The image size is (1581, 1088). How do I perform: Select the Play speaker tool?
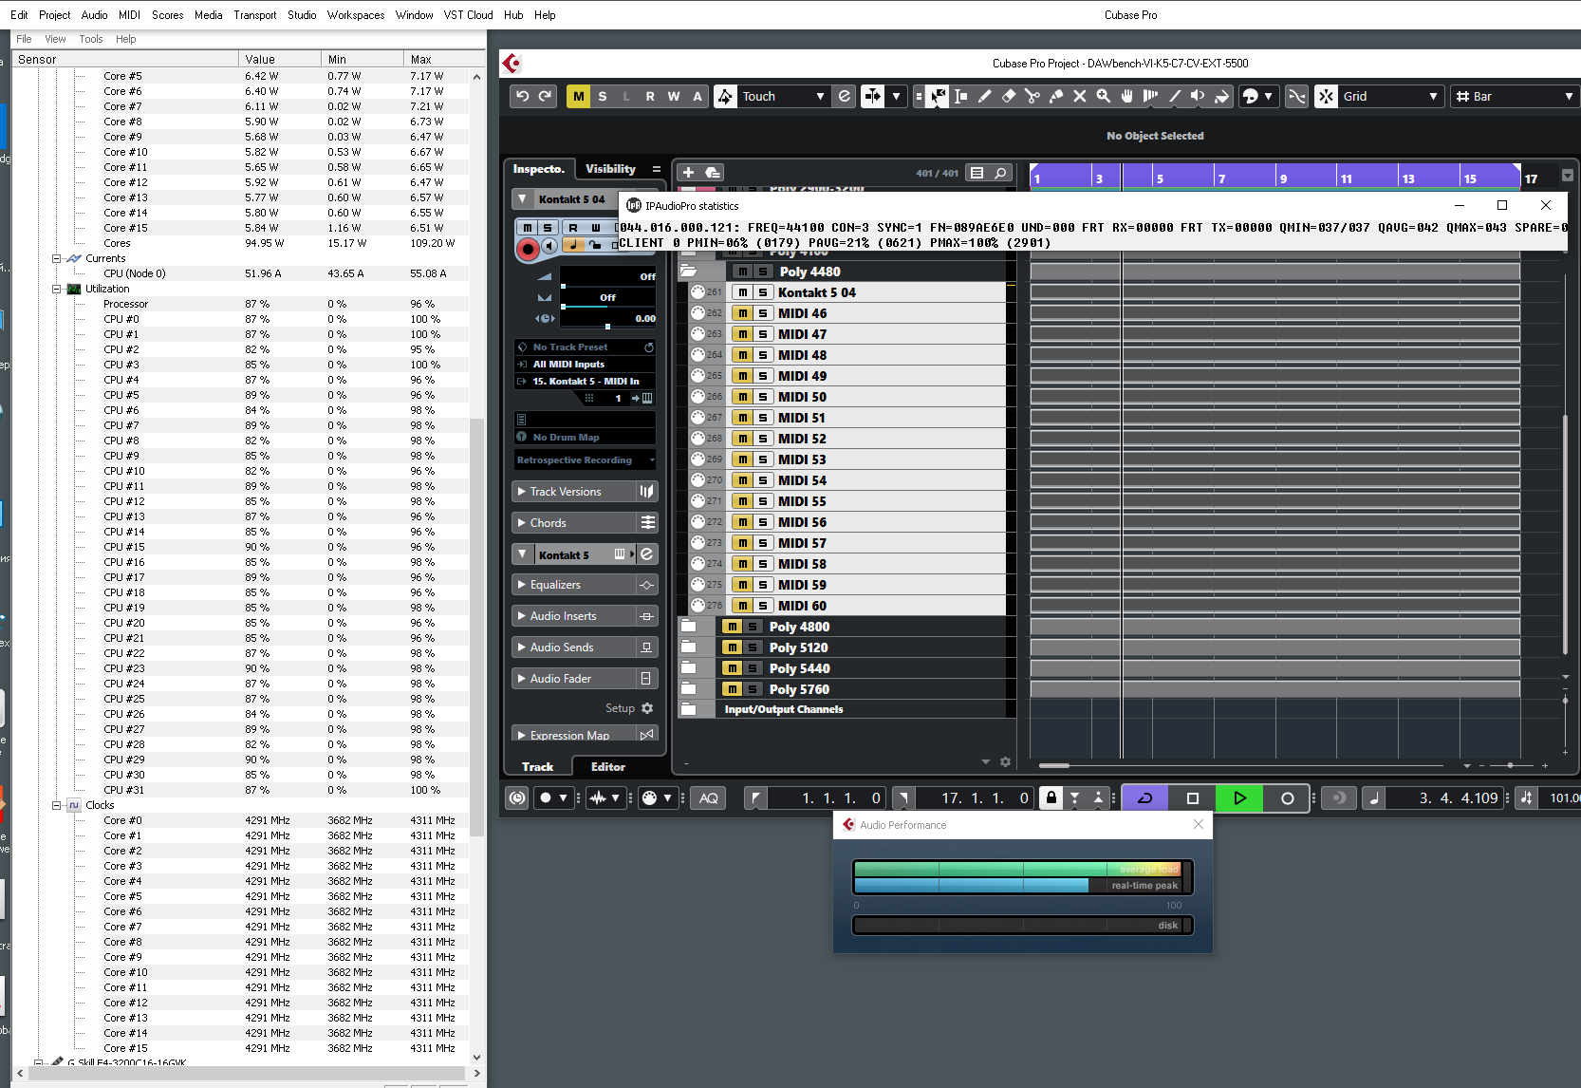point(1198,96)
